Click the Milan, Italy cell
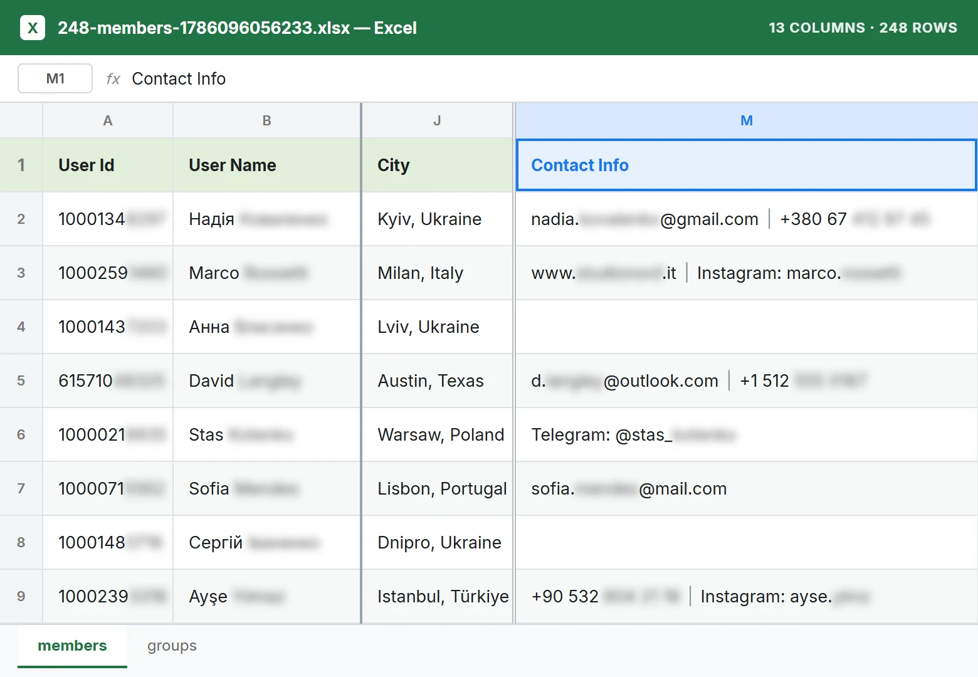This screenshot has height=677, width=978. pyautogui.click(x=438, y=273)
